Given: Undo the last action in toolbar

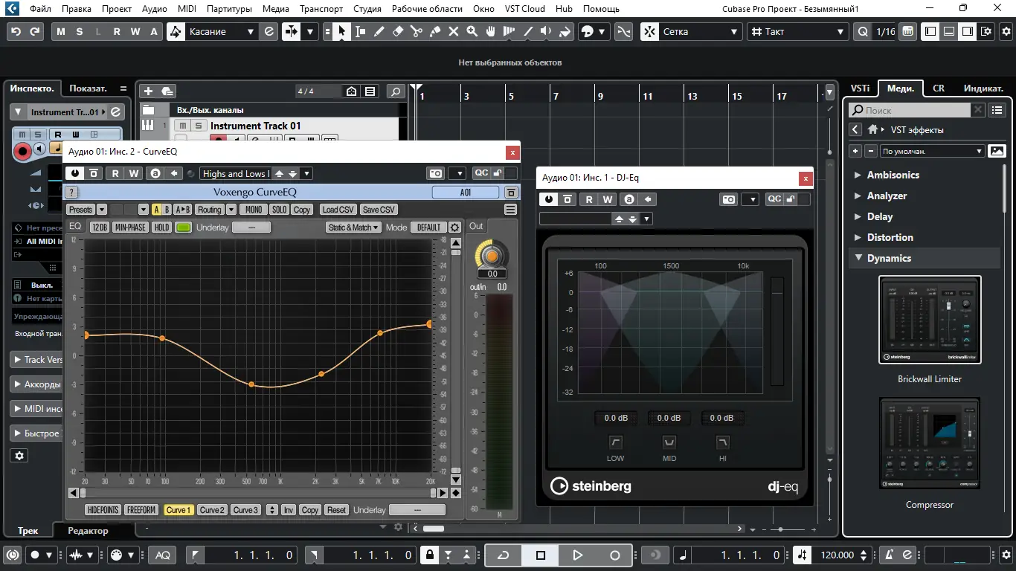Looking at the screenshot, I should tap(16, 32).
